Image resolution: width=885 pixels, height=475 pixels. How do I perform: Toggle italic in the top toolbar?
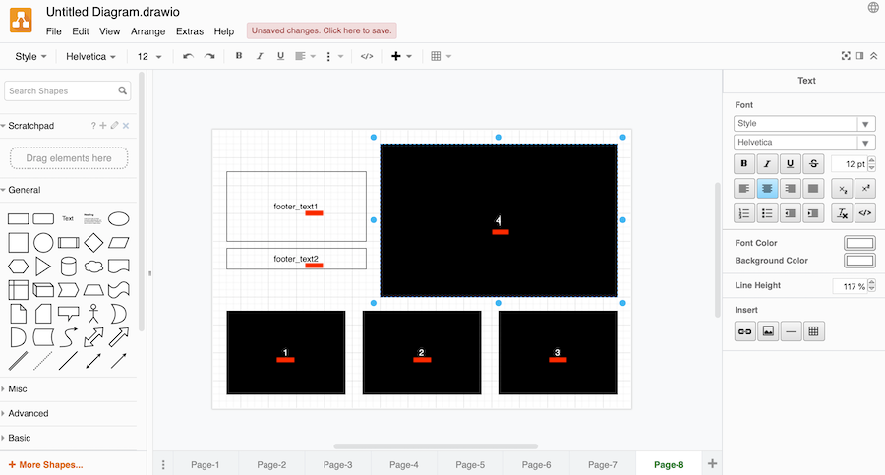tap(260, 56)
